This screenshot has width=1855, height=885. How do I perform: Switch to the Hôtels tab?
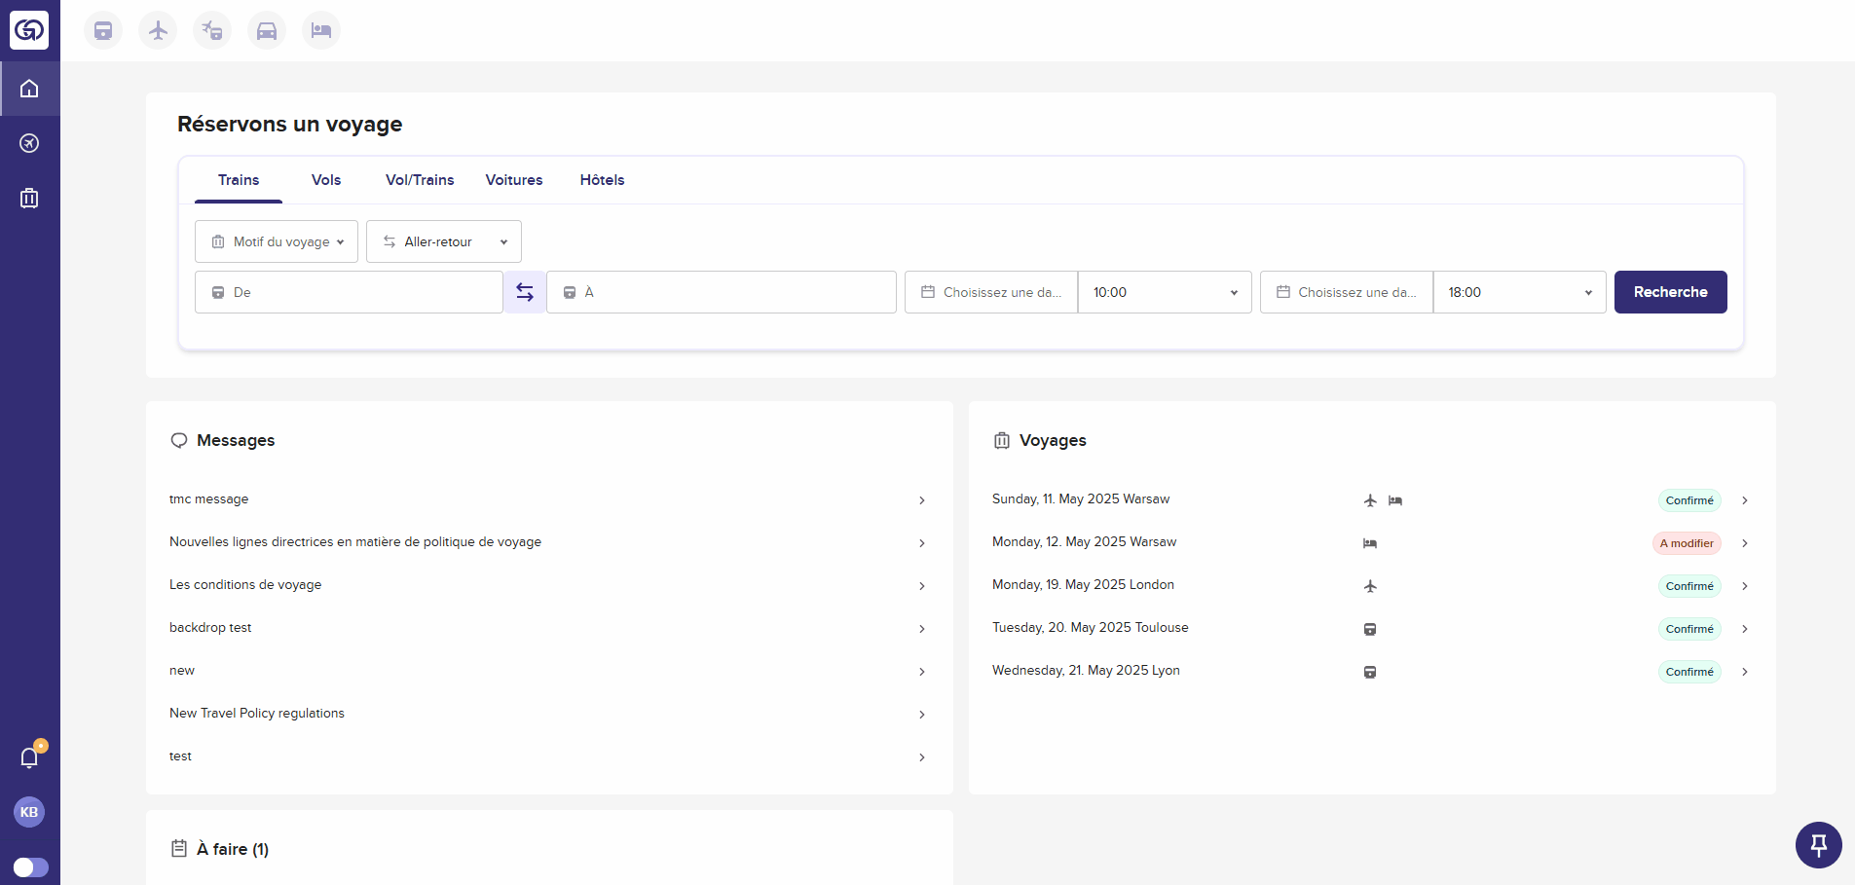(602, 180)
